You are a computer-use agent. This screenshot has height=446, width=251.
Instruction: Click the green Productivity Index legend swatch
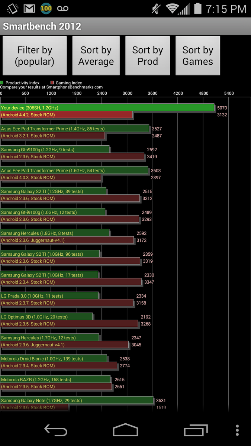[x=2, y=83]
